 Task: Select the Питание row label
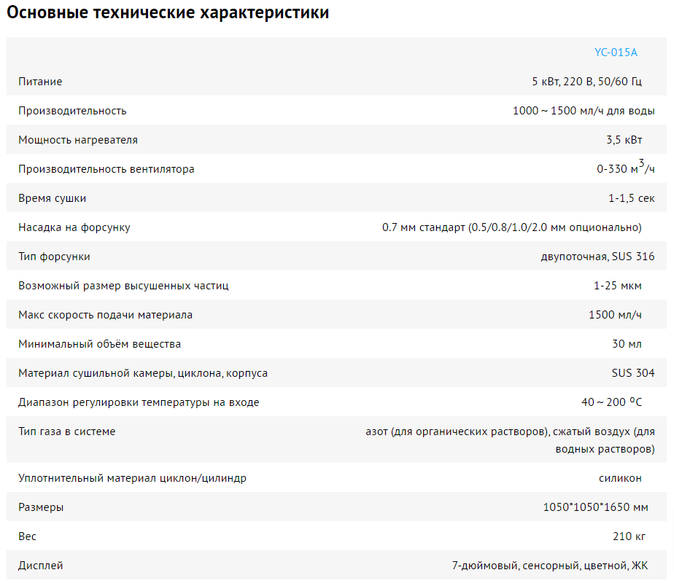coord(40,82)
